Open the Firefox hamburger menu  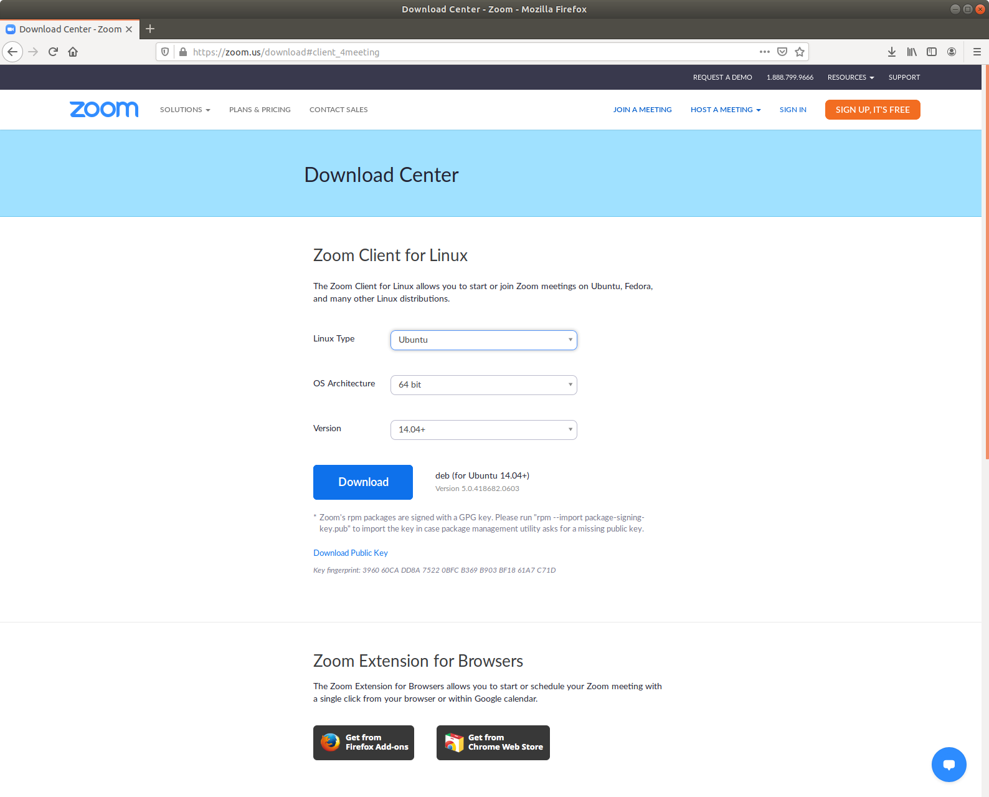pos(977,52)
